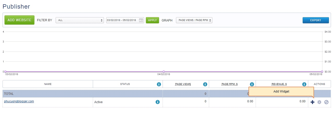The image size is (334, 115).
Task: Sort by Page RPM, $ column header
Action: [229, 84]
